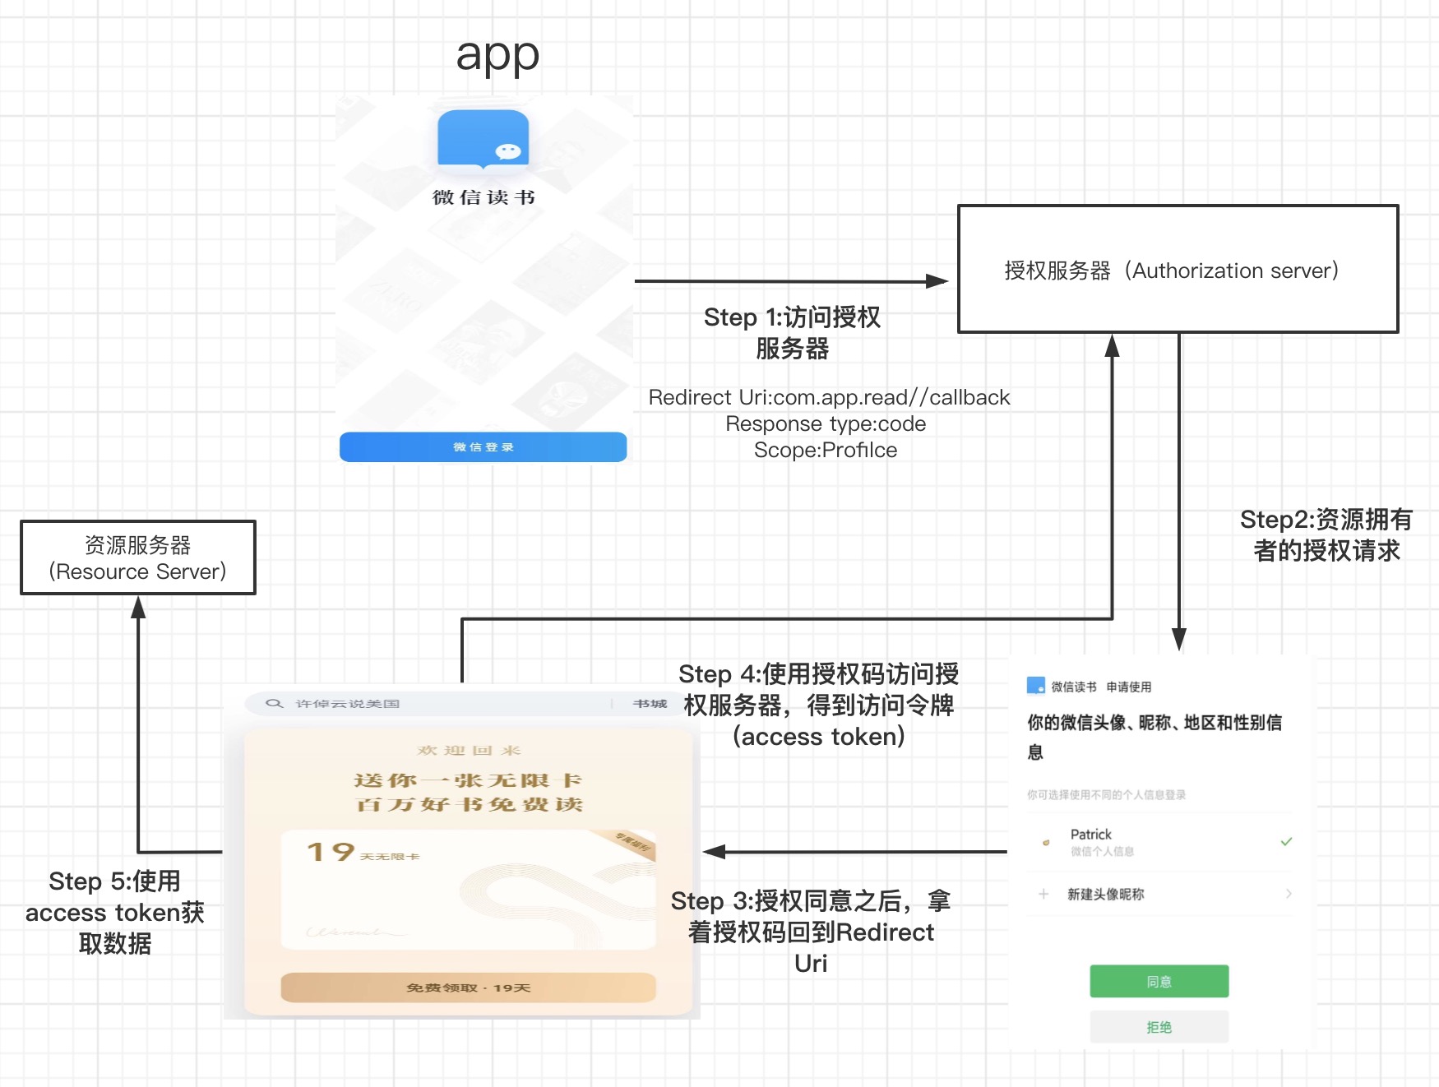Click the 微信读书 app logo icon
Image resolution: width=1439 pixels, height=1087 pixels.
[484, 140]
